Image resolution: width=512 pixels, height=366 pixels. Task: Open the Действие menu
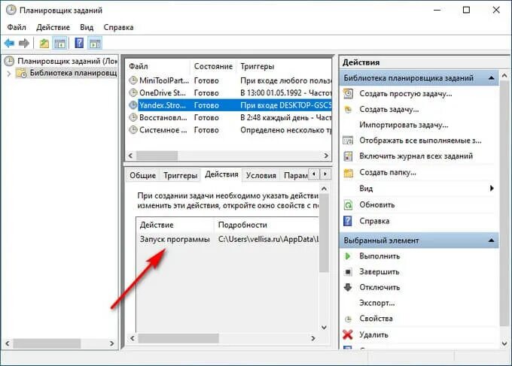[53, 27]
